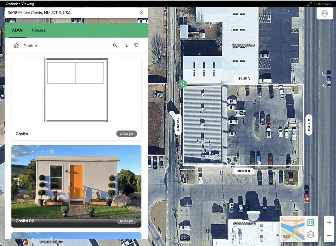This screenshot has height=246, width=336.
Task: Open the user profile avatar icon
Action: [325, 13]
